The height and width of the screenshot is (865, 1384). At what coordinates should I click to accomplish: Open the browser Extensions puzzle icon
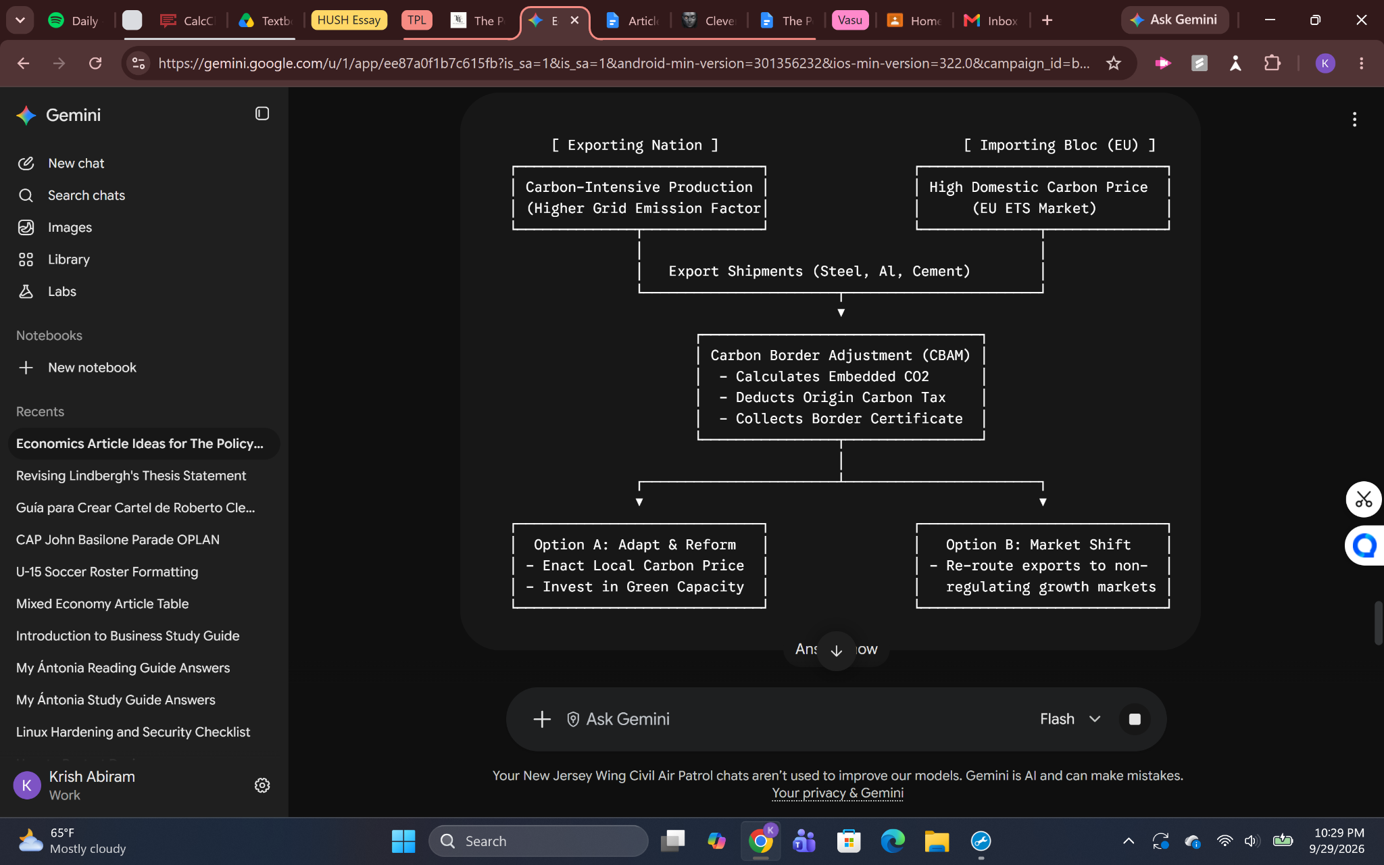(x=1272, y=63)
